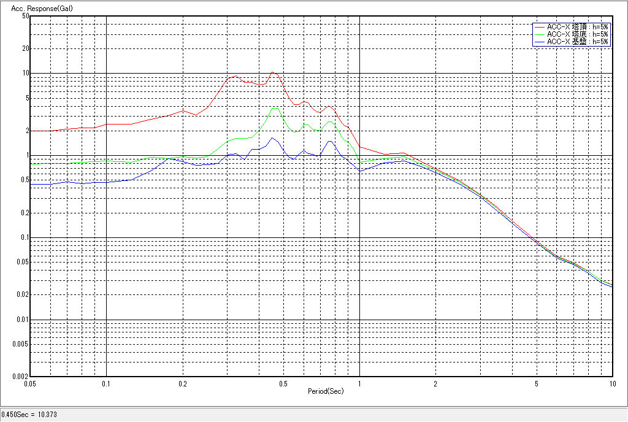Click the green line sample in the legend

pos(539,34)
